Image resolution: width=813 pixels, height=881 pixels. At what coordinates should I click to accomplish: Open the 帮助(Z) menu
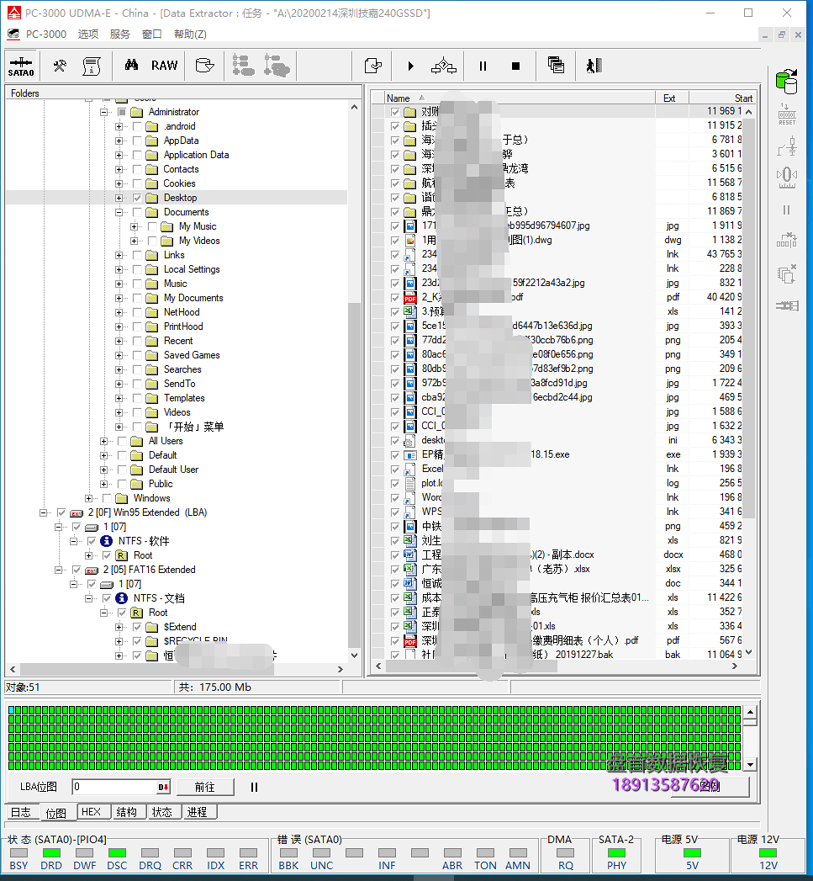tap(190, 34)
